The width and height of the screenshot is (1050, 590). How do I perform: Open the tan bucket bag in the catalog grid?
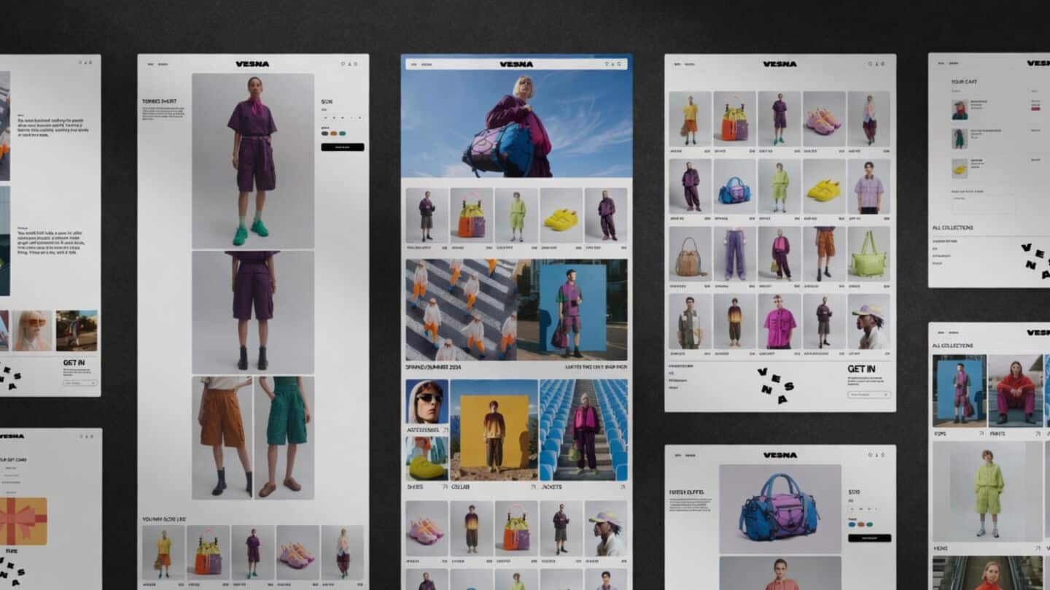click(690, 253)
